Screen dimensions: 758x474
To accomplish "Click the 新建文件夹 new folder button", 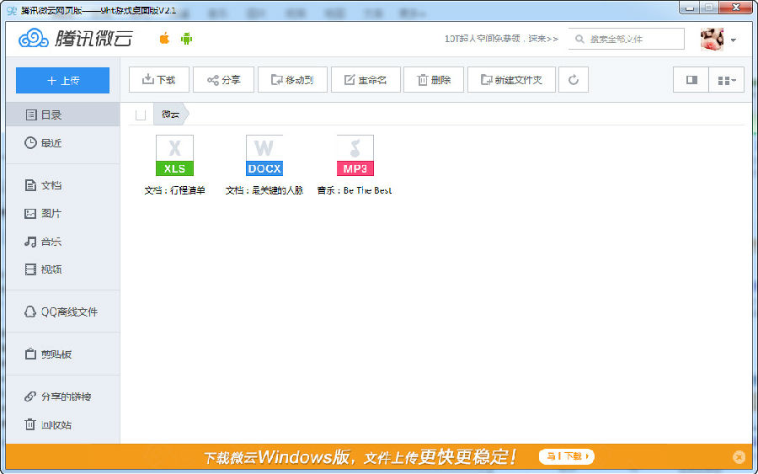I will pos(511,80).
